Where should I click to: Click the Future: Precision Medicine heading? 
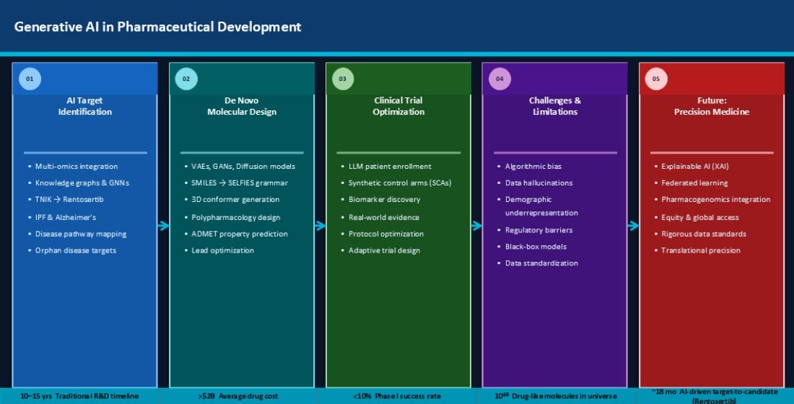[x=711, y=106]
